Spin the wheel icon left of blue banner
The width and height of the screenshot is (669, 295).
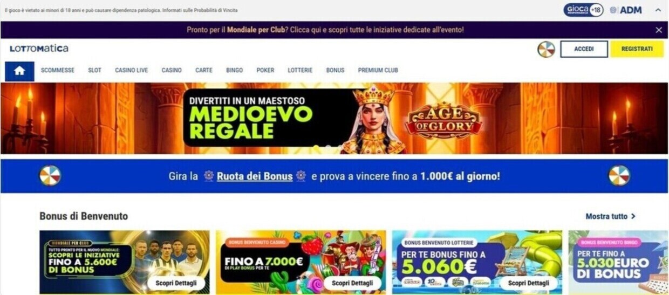coord(50,176)
